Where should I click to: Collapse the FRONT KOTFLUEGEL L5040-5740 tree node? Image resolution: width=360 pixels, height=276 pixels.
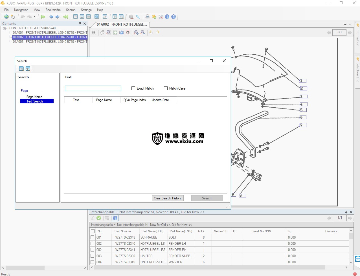click(x=5, y=28)
